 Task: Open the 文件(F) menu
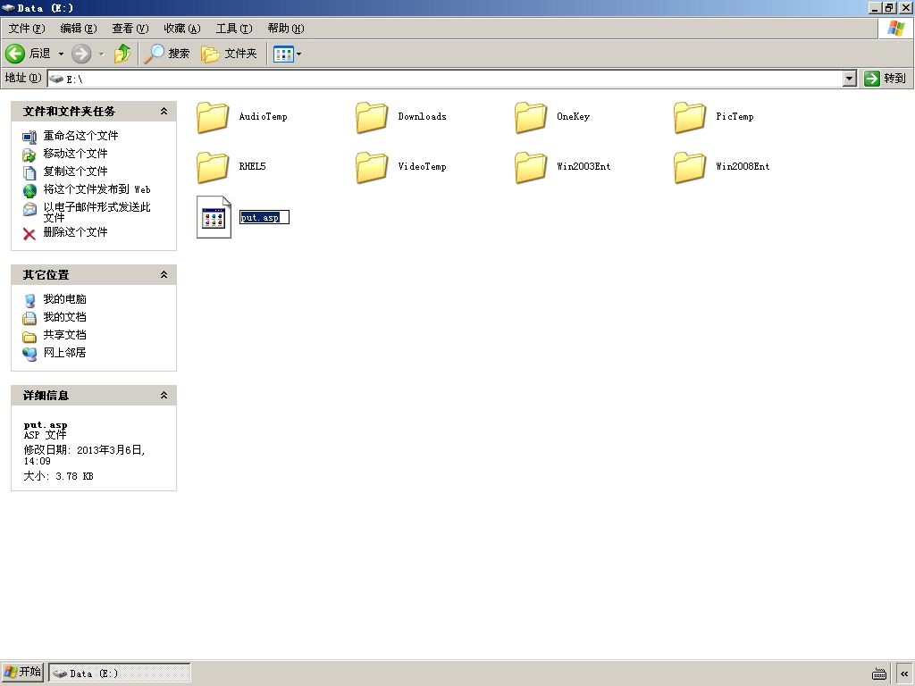[x=27, y=29]
